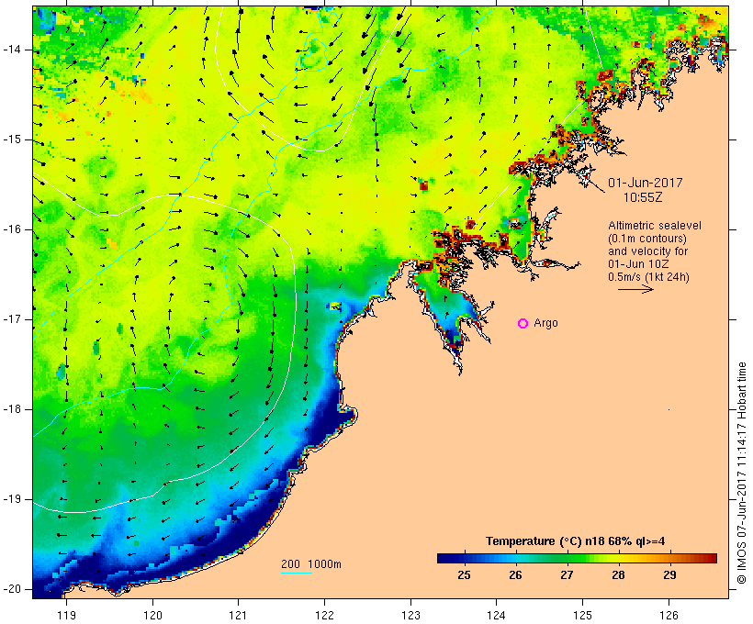Viewport: 753px width, 624px height.
Task: Click the colorbar tick label '29'
Action: [x=669, y=575]
